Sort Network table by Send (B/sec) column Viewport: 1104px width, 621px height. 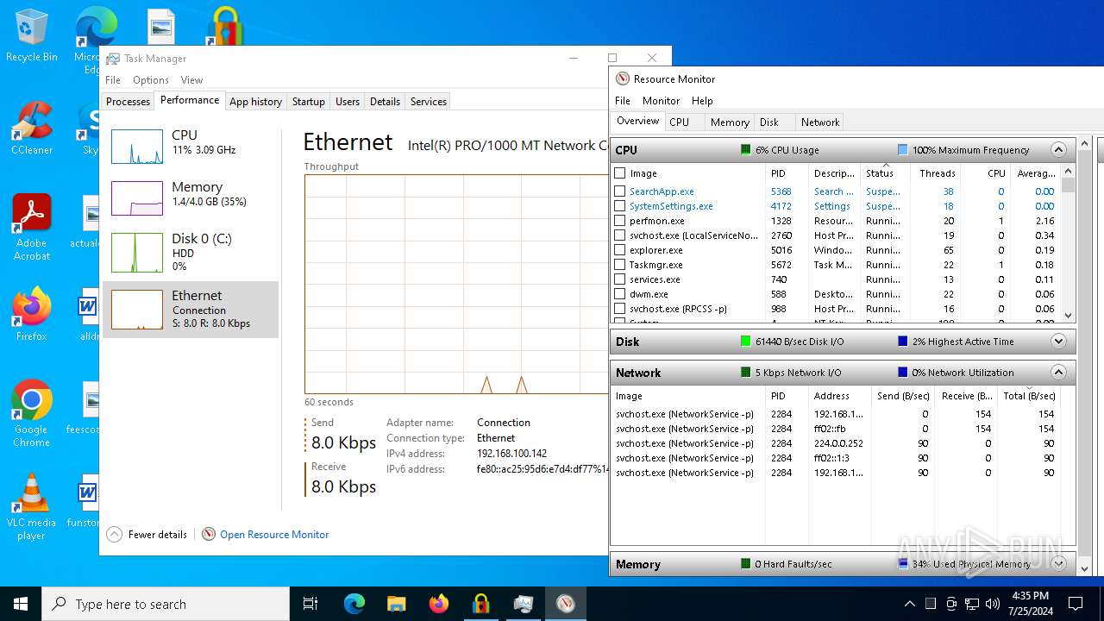(903, 396)
